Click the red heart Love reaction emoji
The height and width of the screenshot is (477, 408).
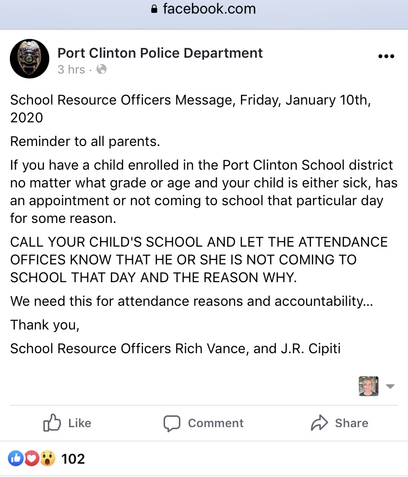(x=32, y=459)
